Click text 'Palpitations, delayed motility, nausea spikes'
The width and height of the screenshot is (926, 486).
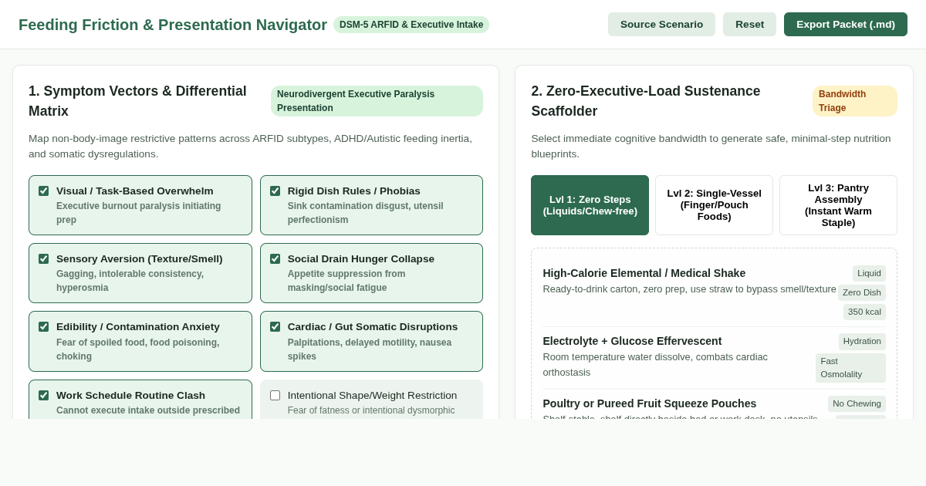(370, 349)
